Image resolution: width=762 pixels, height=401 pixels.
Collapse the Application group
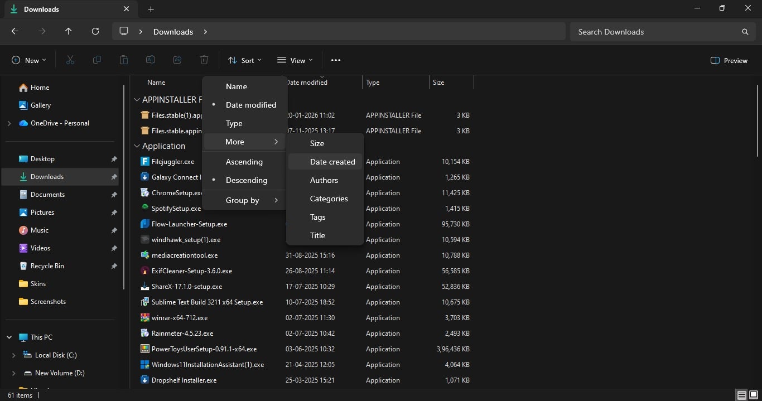click(137, 146)
